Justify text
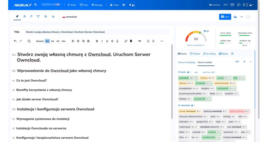 88,41
